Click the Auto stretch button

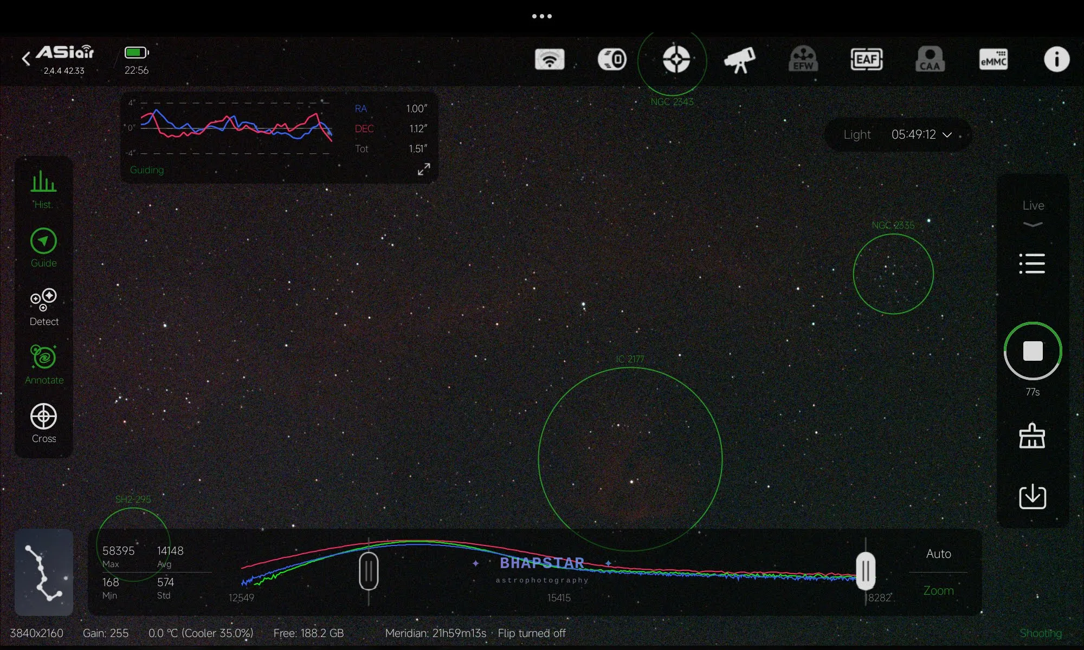click(938, 554)
